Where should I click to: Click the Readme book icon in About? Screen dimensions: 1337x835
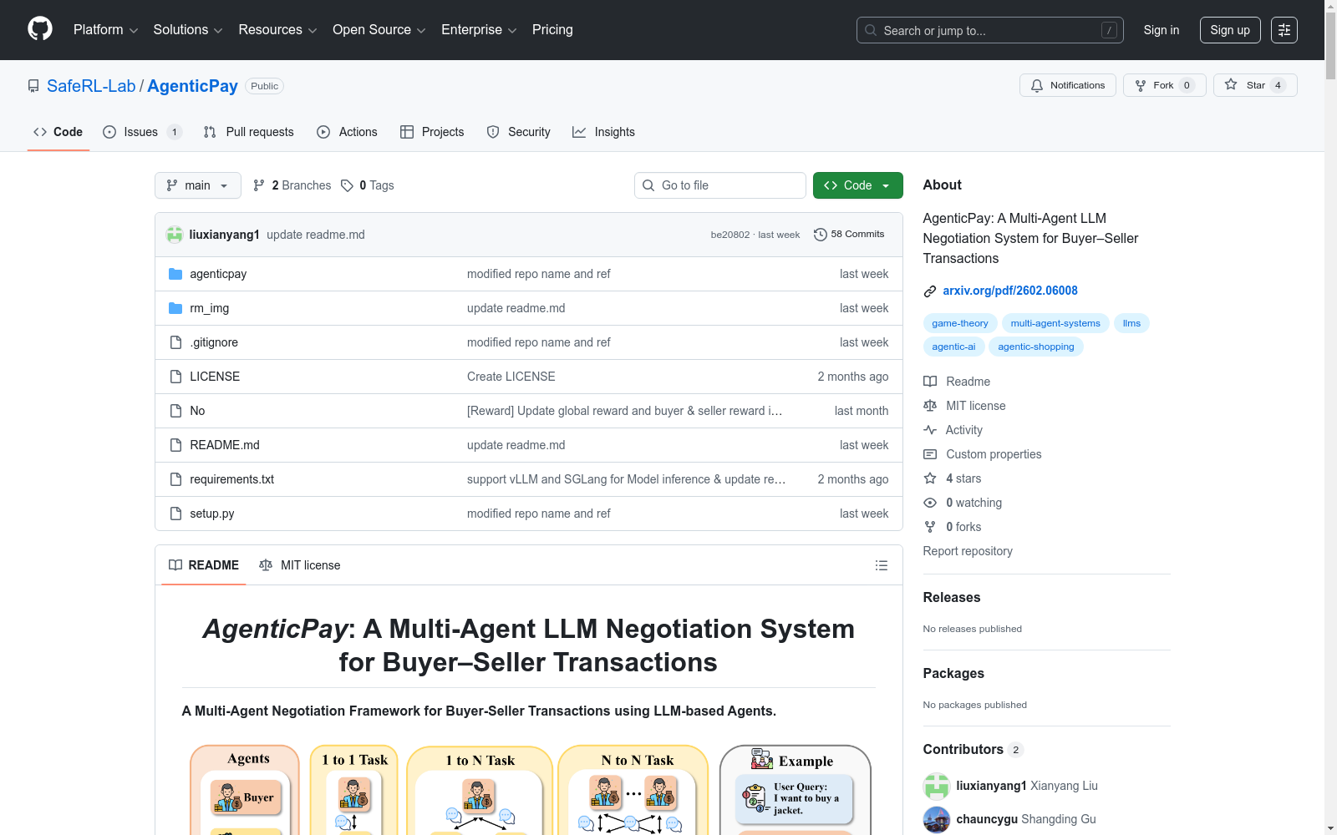930,382
